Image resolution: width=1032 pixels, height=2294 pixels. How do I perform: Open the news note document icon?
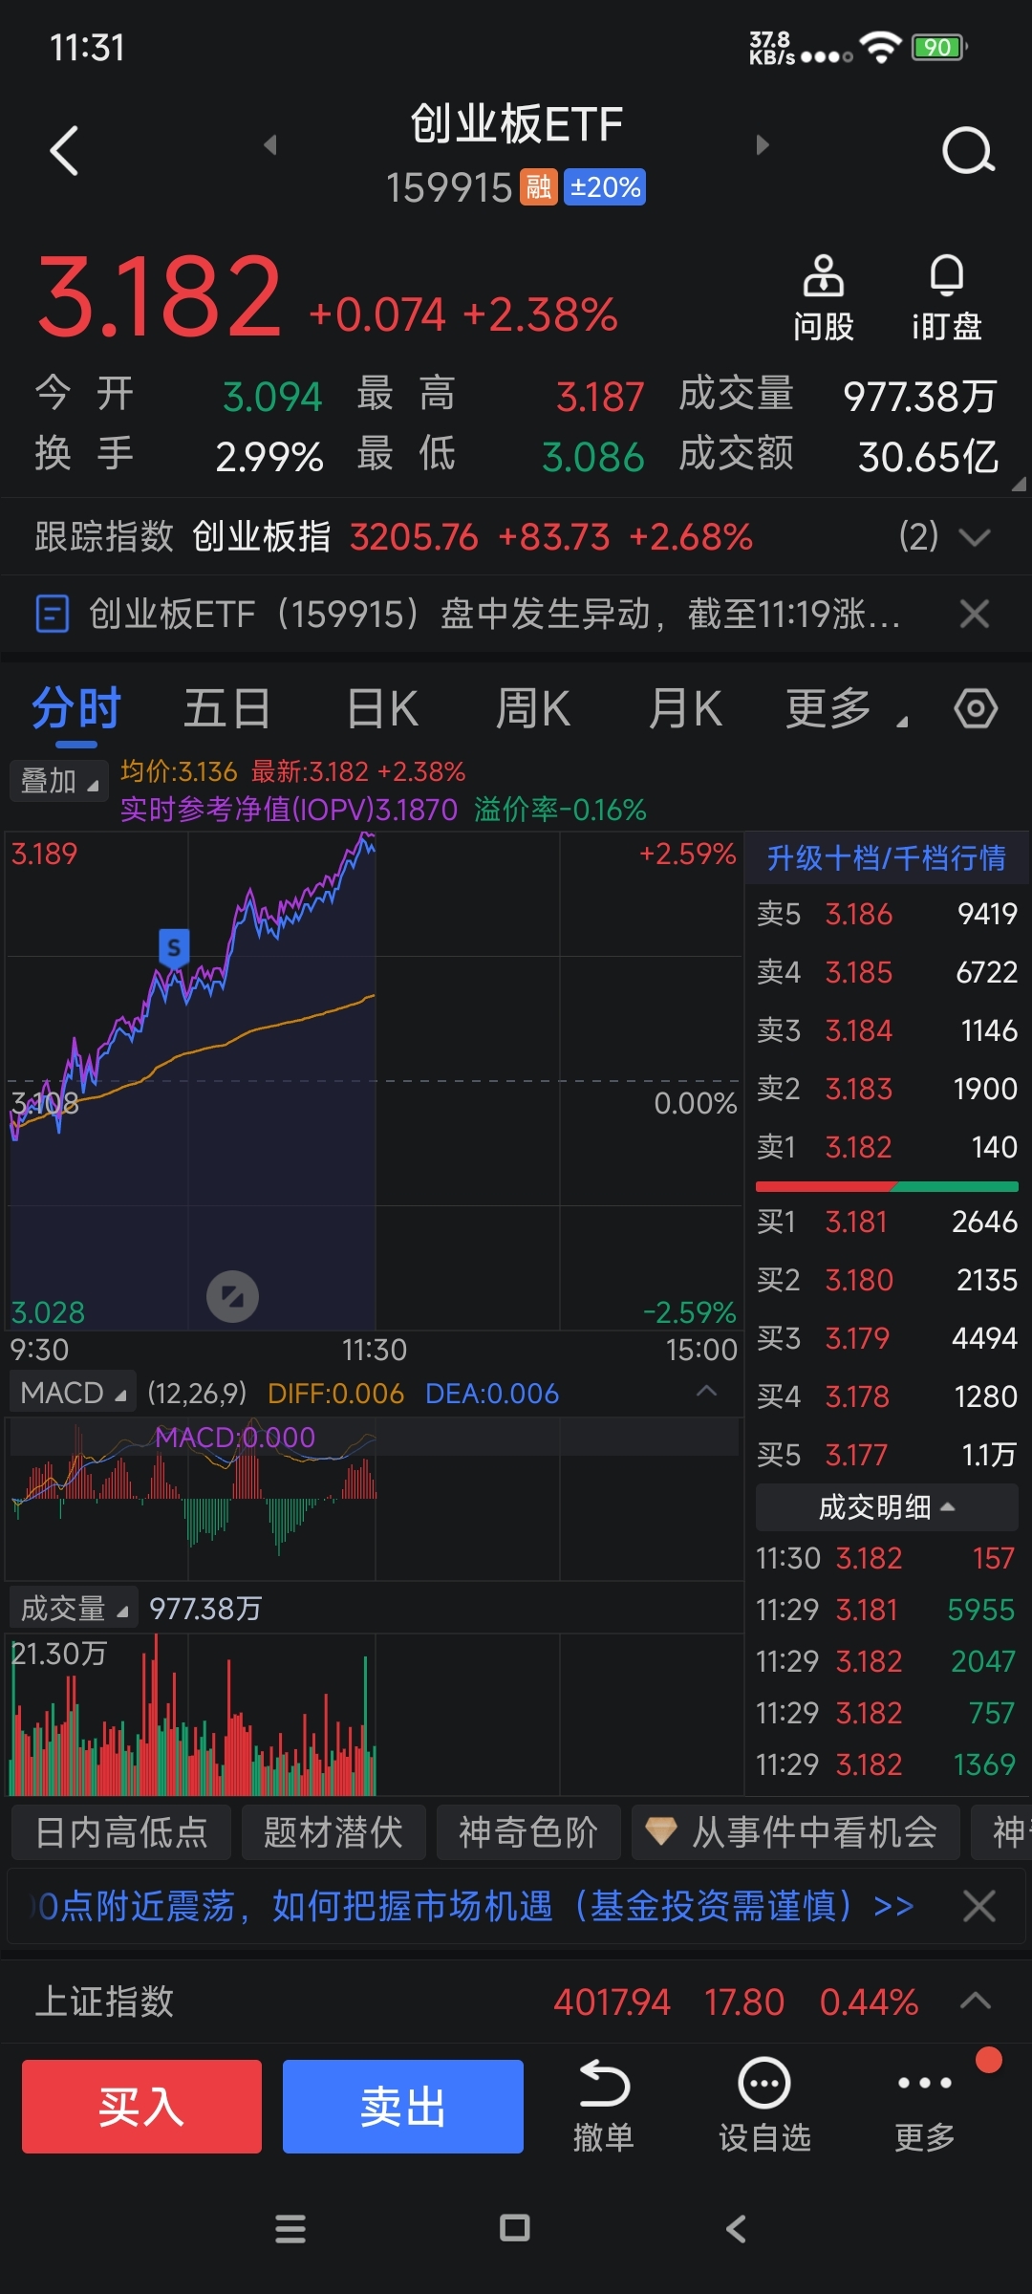(x=52, y=614)
